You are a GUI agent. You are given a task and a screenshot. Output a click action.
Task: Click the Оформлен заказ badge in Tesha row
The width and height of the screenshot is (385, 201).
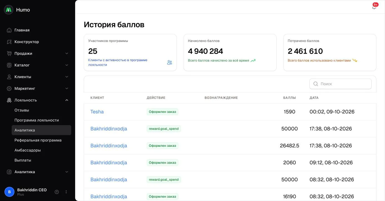pos(162,112)
